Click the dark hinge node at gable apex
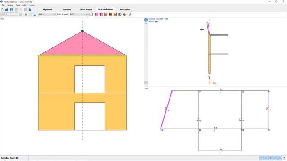This screenshot has width=287, height=161. (83, 31)
